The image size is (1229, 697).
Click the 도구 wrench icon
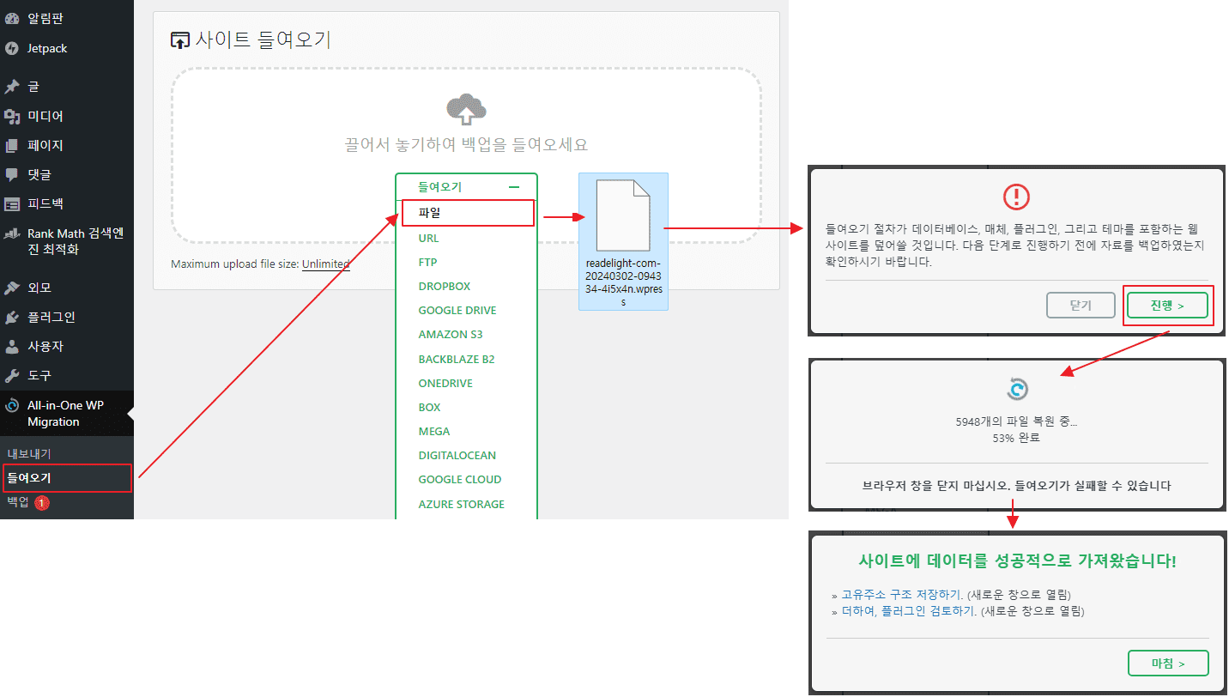[12, 376]
